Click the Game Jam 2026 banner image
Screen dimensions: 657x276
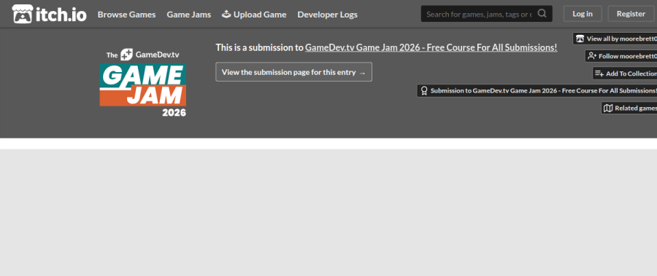point(143,83)
